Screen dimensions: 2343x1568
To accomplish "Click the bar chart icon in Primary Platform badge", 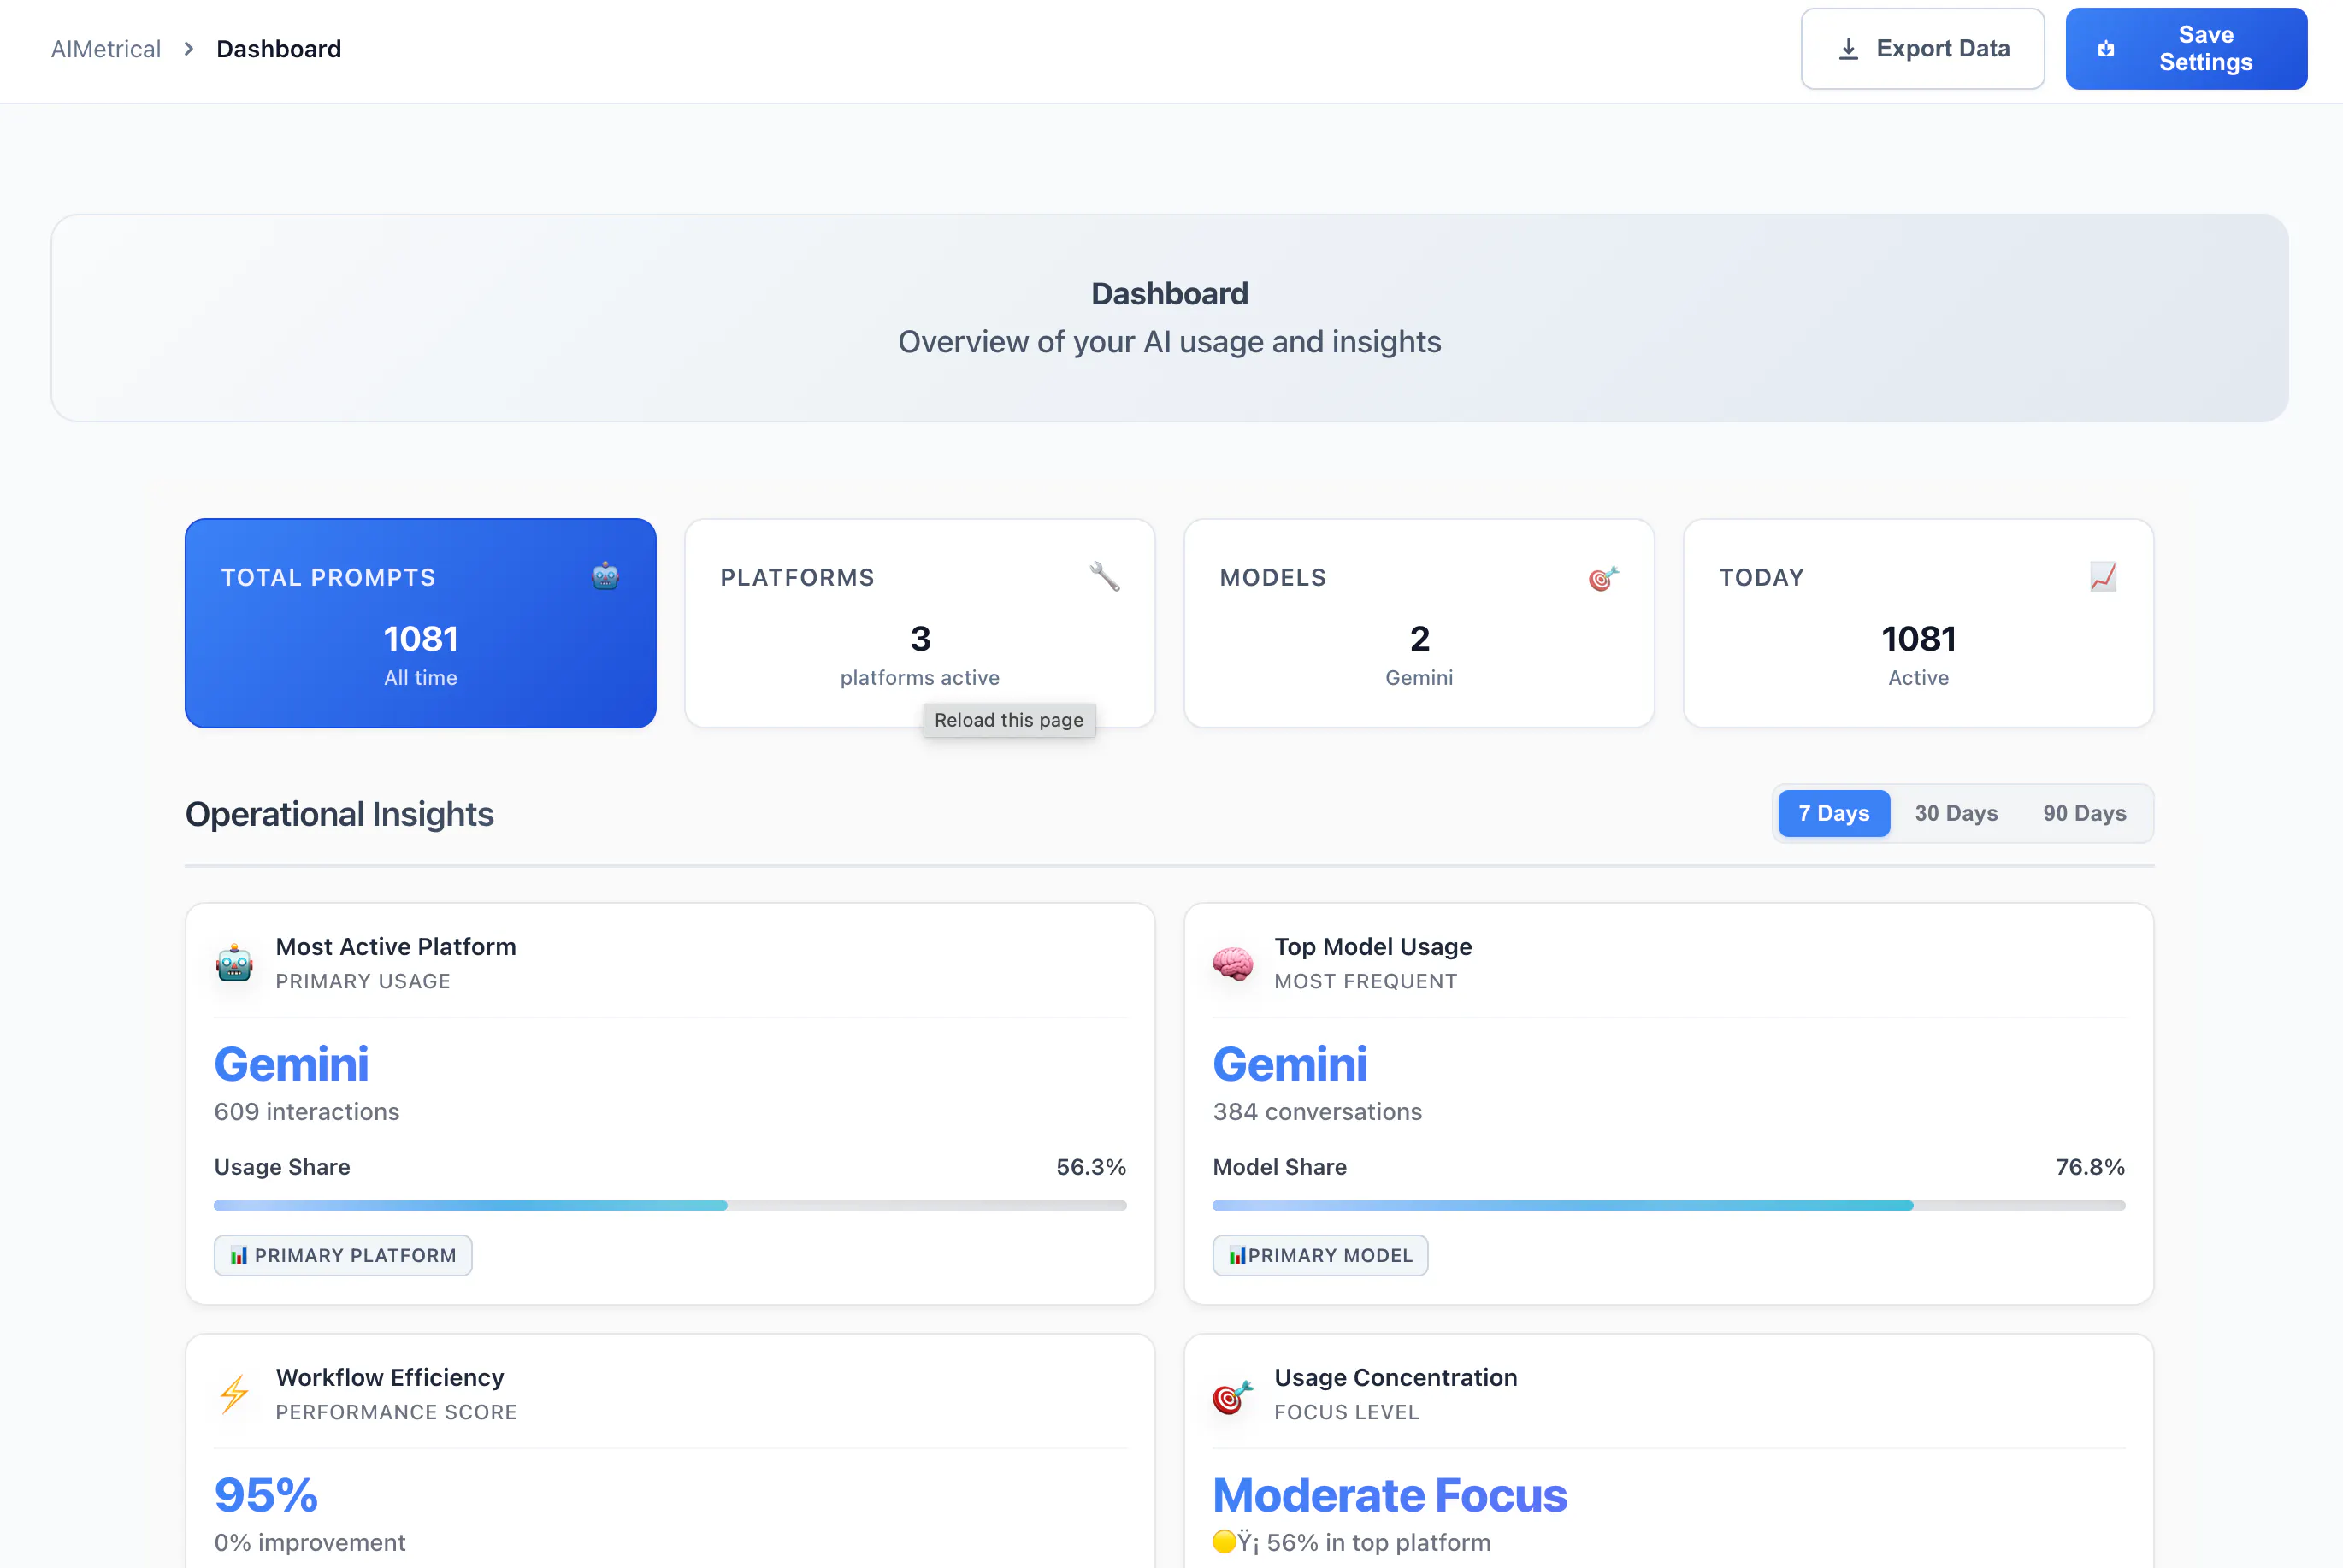I will (239, 1256).
